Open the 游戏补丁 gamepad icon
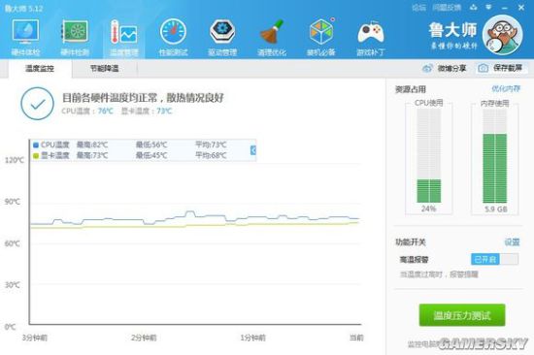This screenshot has height=355, width=534. pyautogui.click(x=370, y=37)
